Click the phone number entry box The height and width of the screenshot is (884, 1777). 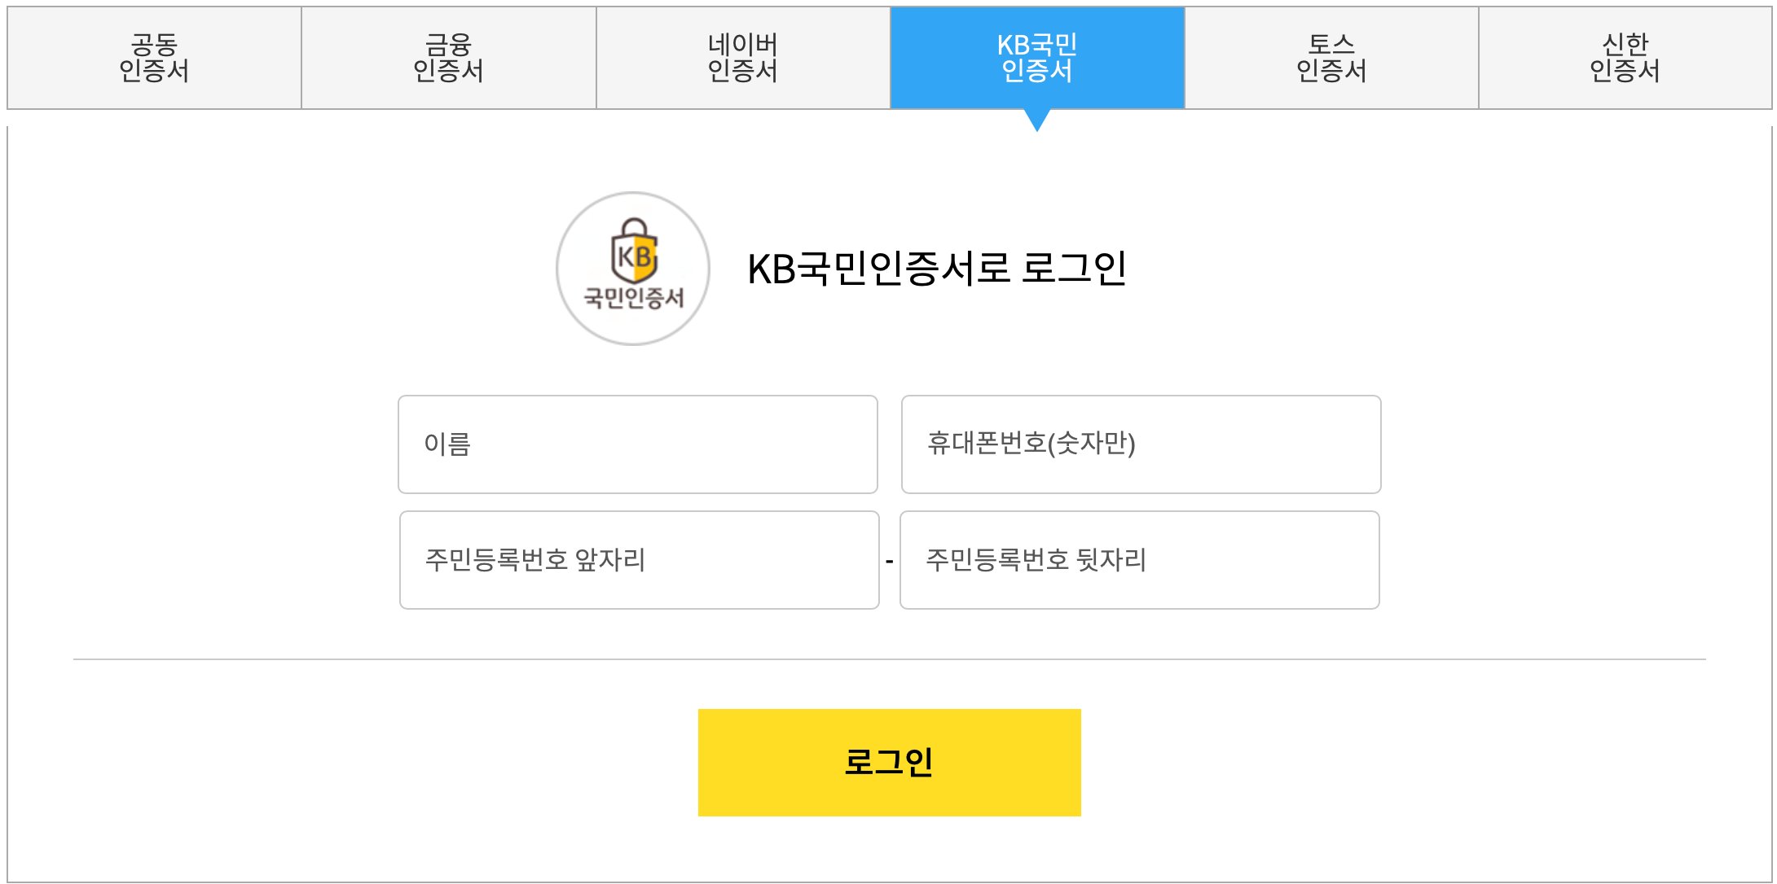click(1140, 444)
